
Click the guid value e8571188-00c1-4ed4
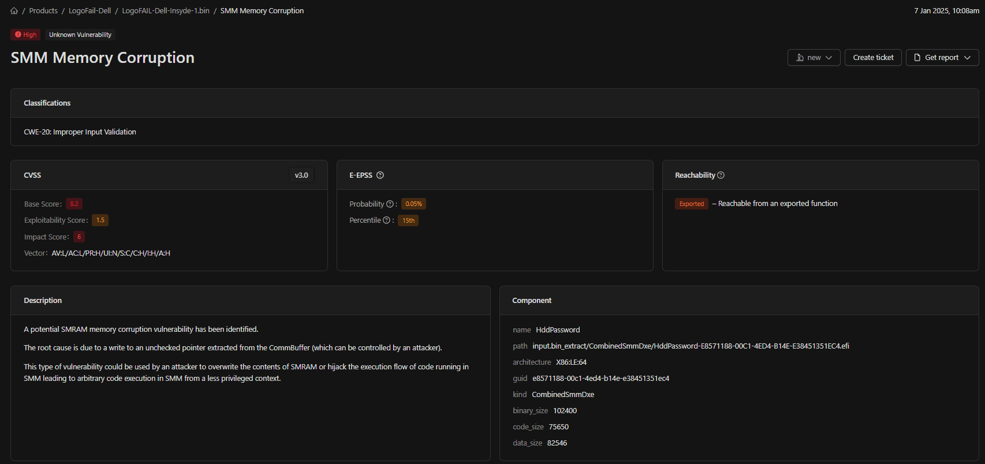click(600, 379)
